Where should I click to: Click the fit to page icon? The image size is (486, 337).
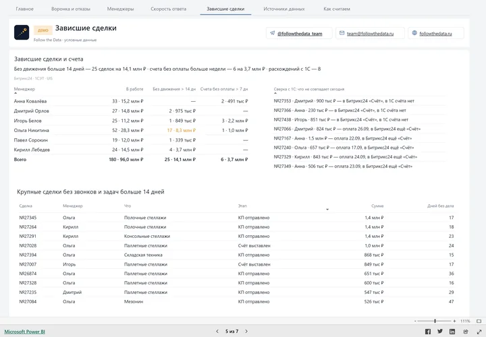[x=479, y=321]
